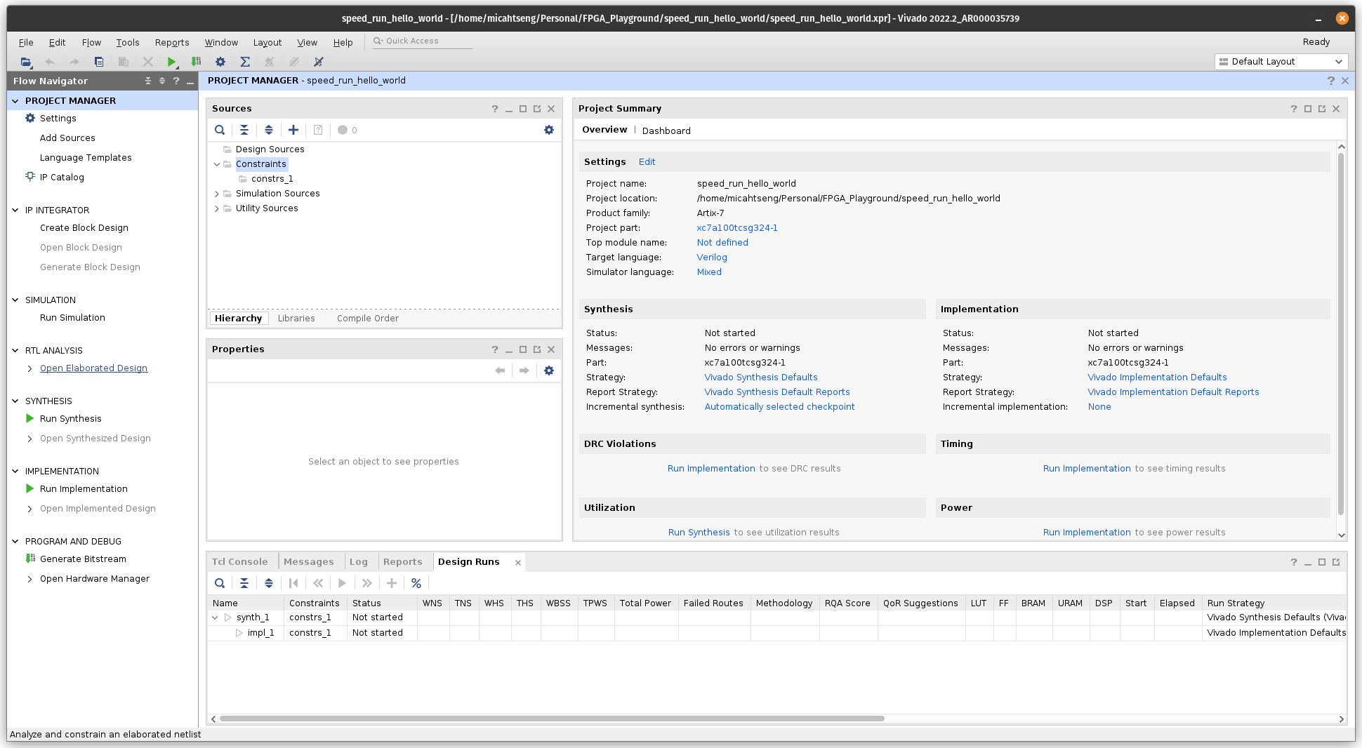Click the search icon in Design Runs toolbar
This screenshot has width=1362, height=748.
pos(220,583)
